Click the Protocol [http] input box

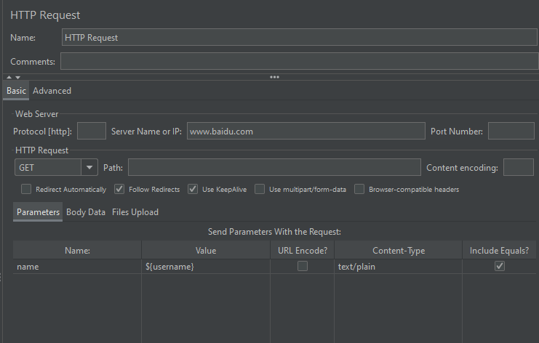coord(92,132)
